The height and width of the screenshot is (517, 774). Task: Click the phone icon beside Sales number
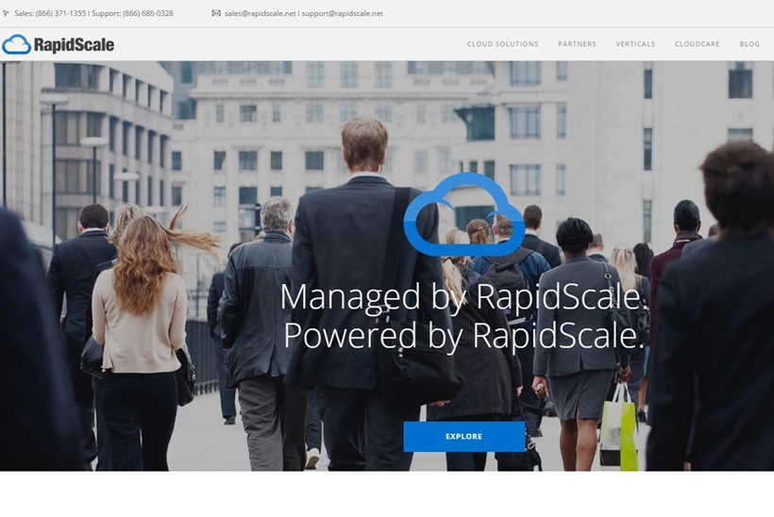coord(6,13)
